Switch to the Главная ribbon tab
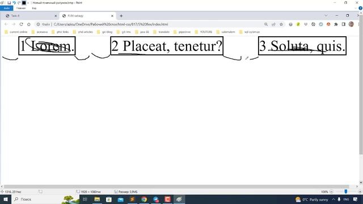The image size is (363, 204). [21, 8]
